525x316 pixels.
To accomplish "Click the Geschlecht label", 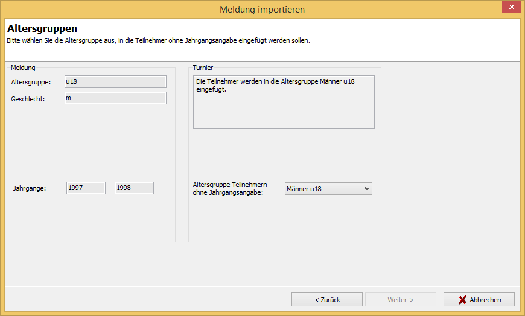I will [x=28, y=99].
